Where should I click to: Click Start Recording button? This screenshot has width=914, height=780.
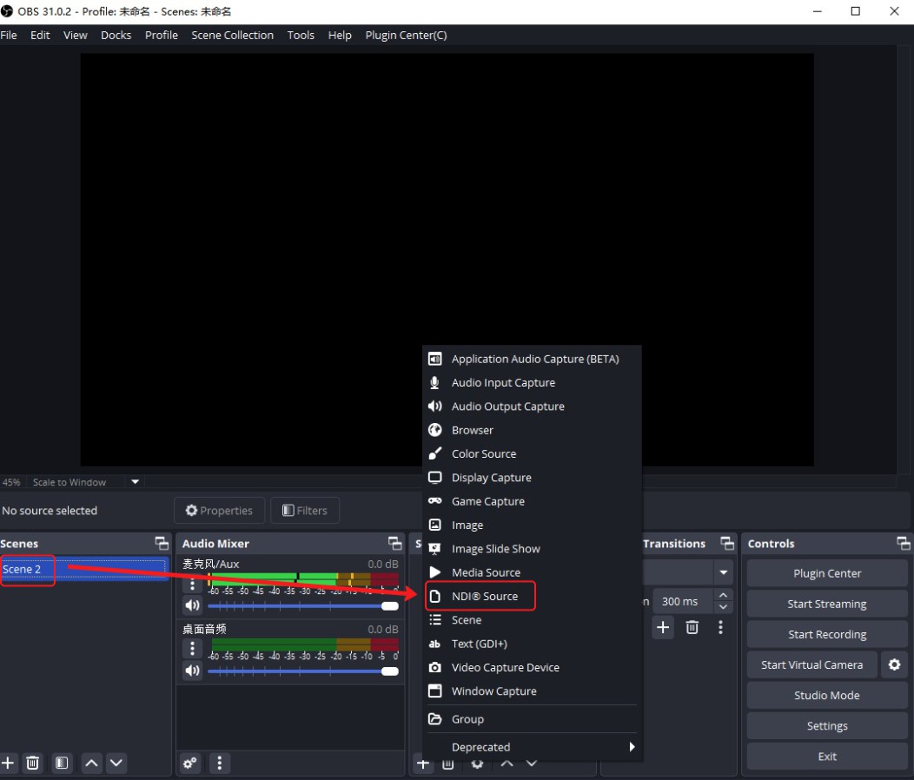click(826, 634)
